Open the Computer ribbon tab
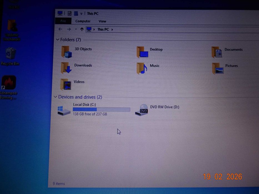Viewport: 259px width, 194px height. point(83,21)
